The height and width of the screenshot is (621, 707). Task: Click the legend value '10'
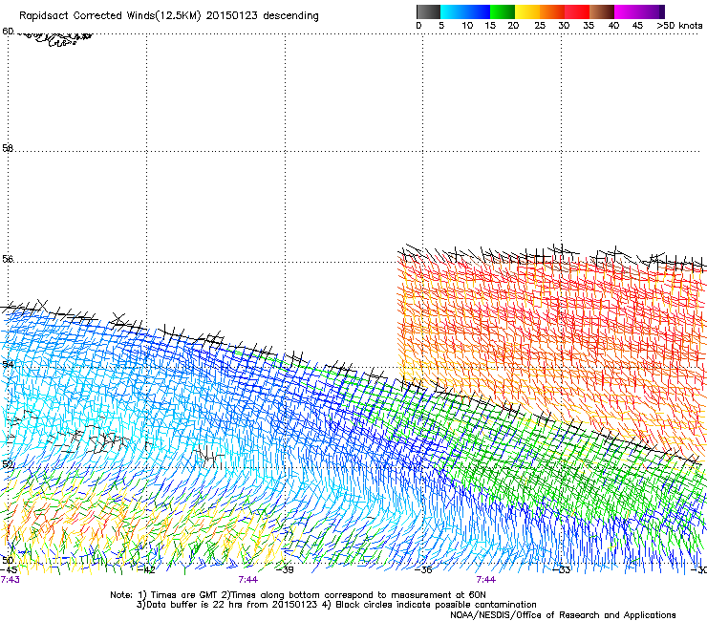(467, 26)
